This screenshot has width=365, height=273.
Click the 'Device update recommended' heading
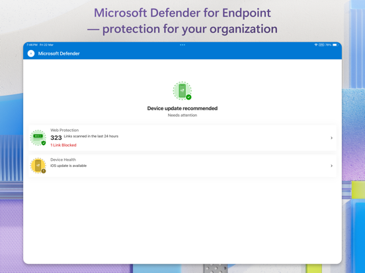(182, 108)
